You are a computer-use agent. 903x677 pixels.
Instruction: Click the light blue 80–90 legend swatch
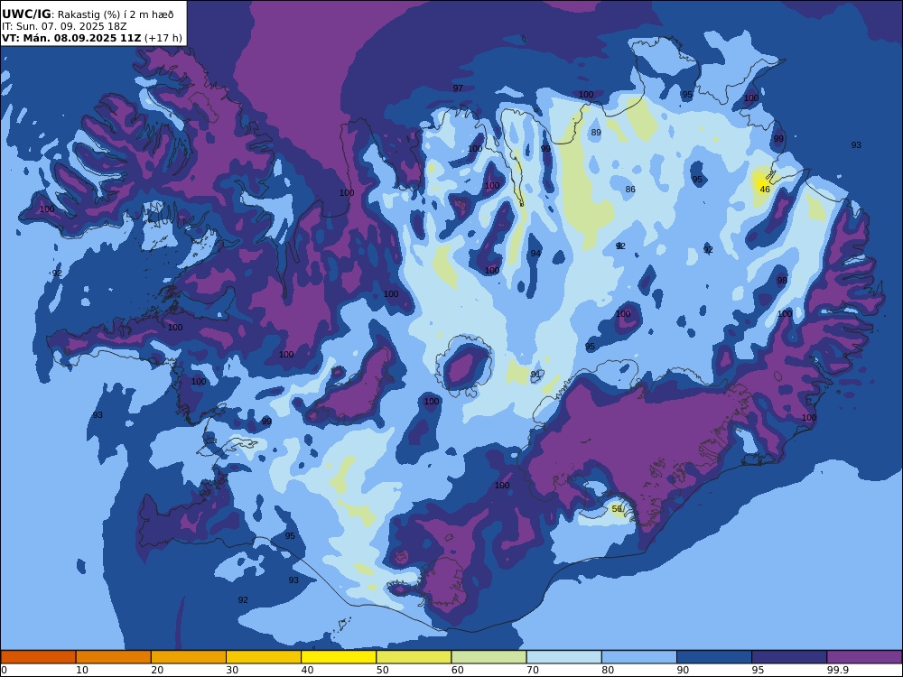point(639,657)
